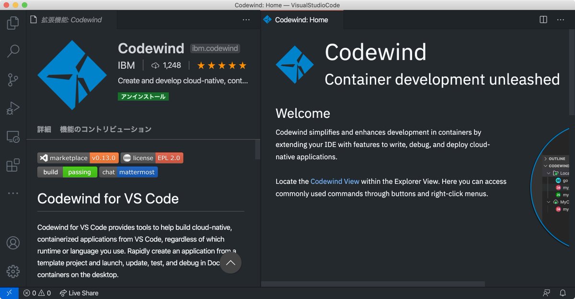Open the Remote Explorer view
Screen dimensions: 575x299
click(13, 137)
